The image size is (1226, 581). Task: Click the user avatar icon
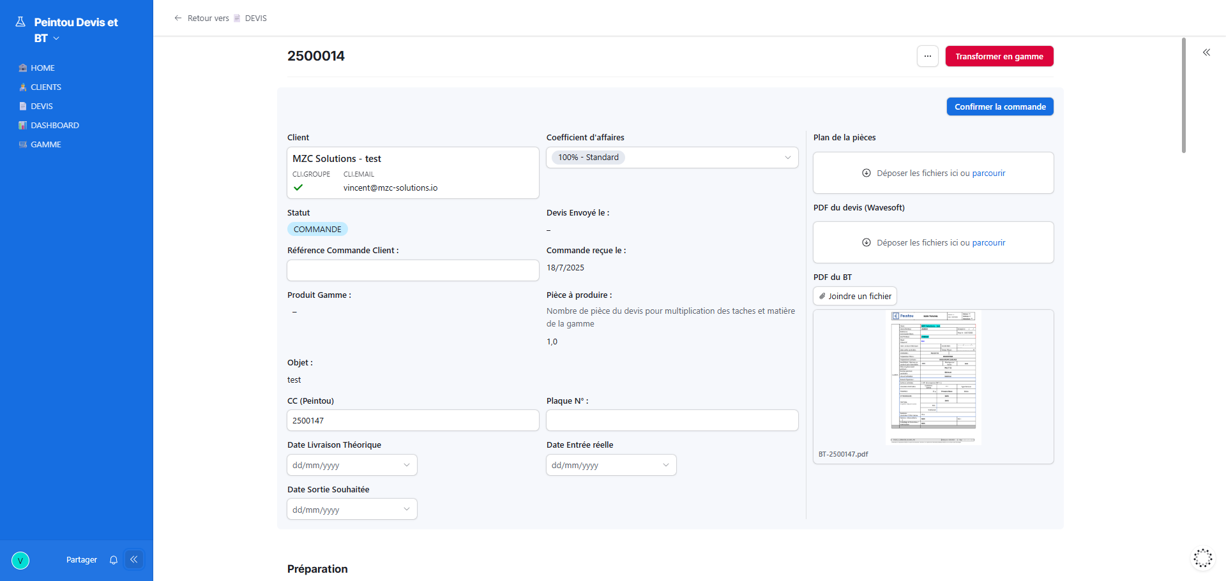(x=20, y=561)
